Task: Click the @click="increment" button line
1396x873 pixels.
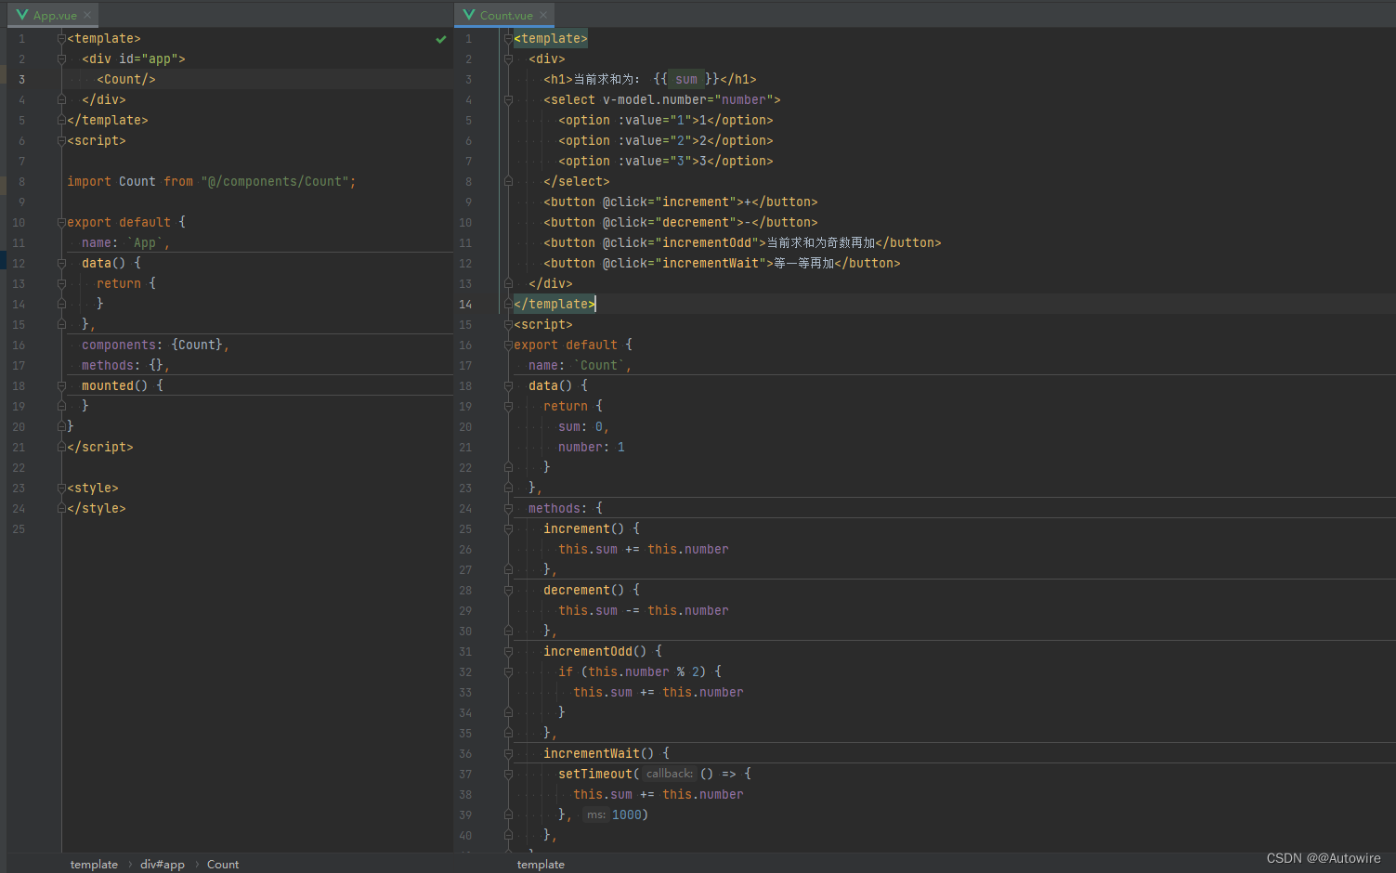Action: tap(681, 202)
